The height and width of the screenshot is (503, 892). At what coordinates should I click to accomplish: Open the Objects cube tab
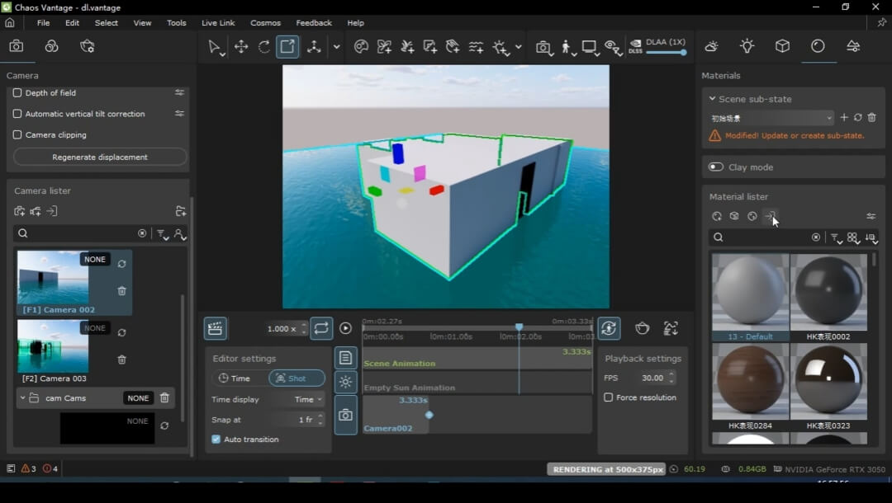782,46
